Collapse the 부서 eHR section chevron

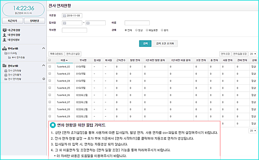44,48
